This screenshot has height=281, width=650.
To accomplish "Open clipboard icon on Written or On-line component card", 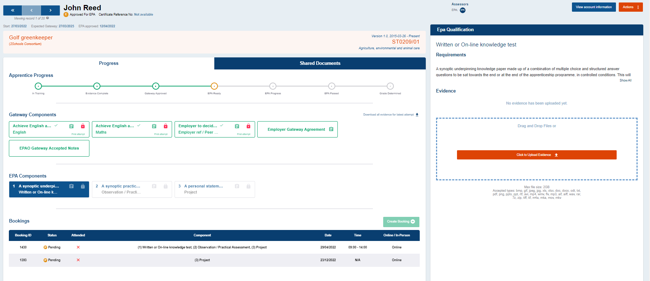I will coord(71,186).
